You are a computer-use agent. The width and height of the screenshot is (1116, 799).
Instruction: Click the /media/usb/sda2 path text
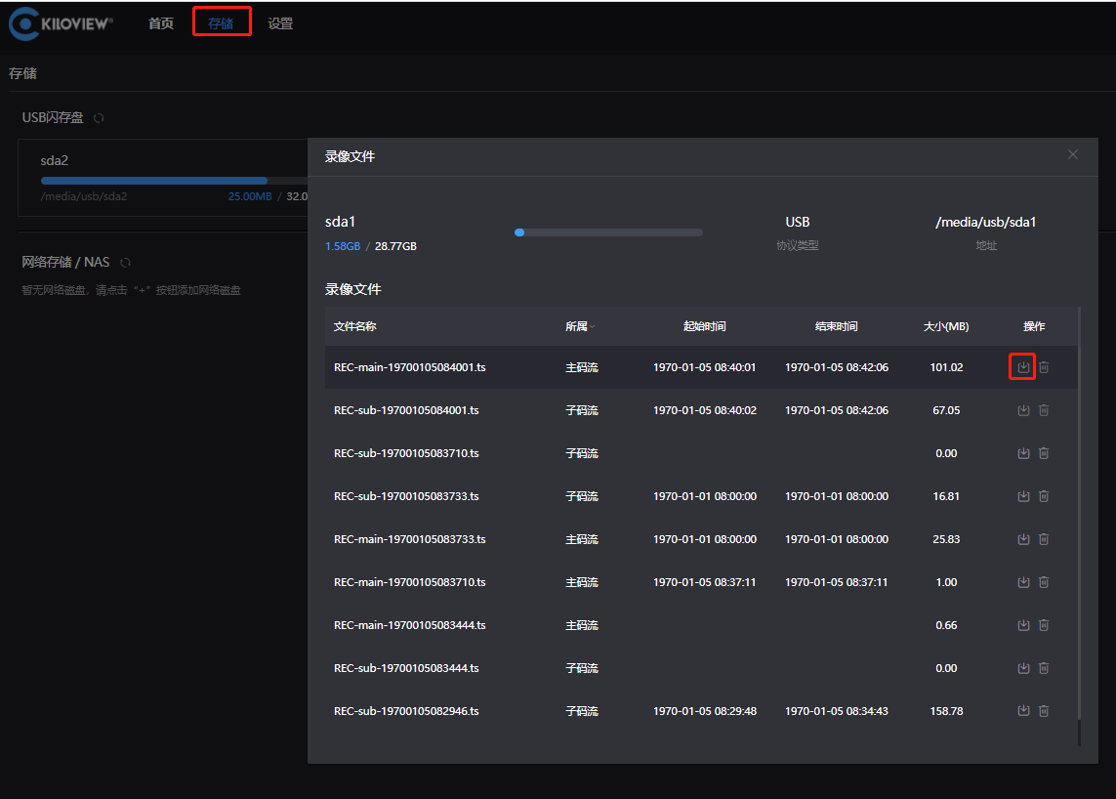(84, 196)
